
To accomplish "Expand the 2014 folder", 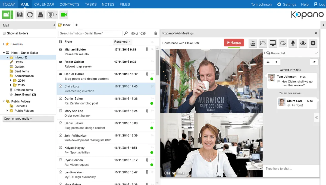I will 11,81.
